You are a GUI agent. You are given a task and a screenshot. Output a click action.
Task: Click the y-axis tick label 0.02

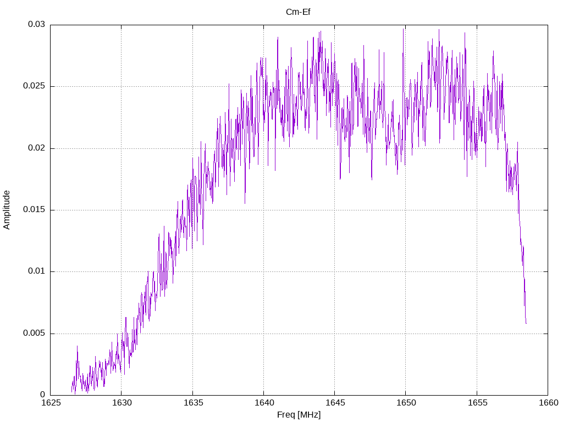click(37, 148)
